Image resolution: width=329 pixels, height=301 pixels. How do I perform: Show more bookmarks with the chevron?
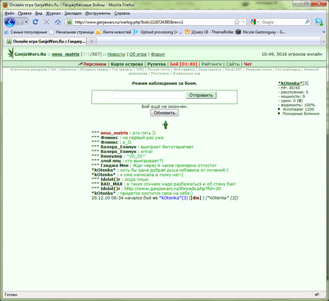tap(324, 32)
